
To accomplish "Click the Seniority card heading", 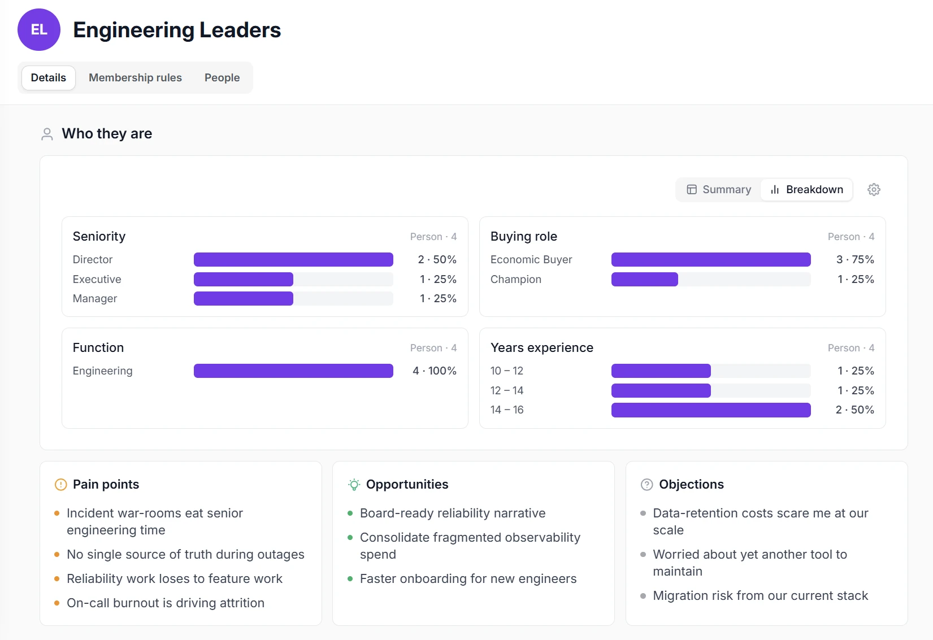I will pyautogui.click(x=99, y=237).
